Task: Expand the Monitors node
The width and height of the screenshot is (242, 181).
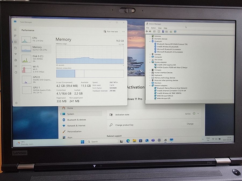Action: point(150,83)
